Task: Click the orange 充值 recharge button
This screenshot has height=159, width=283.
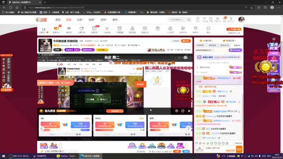Action: click(x=177, y=152)
